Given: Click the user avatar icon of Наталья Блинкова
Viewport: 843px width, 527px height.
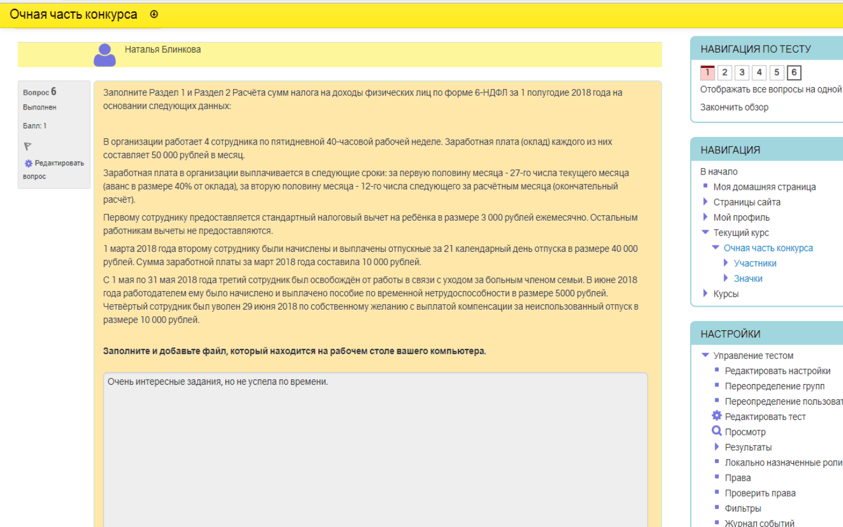Looking at the screenshot, I should pos(105,55).
